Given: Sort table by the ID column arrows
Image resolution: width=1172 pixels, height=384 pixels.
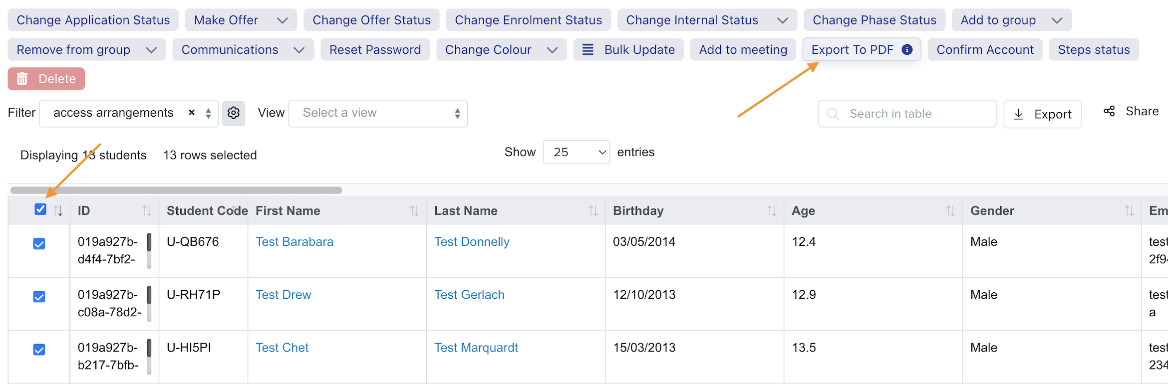Looking at the screenshot, I should 146,211.
